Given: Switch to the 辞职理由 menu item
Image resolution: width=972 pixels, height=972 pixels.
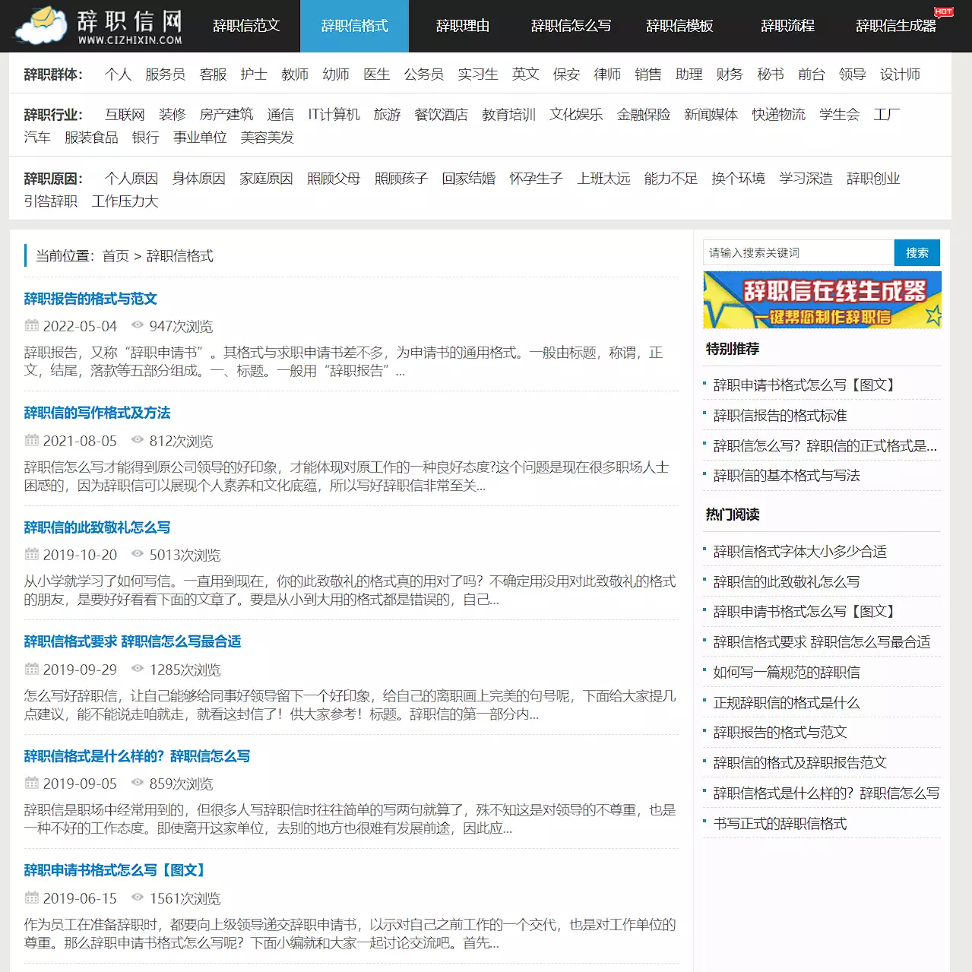Looking at the screenshot, I should tap(462, 26).
